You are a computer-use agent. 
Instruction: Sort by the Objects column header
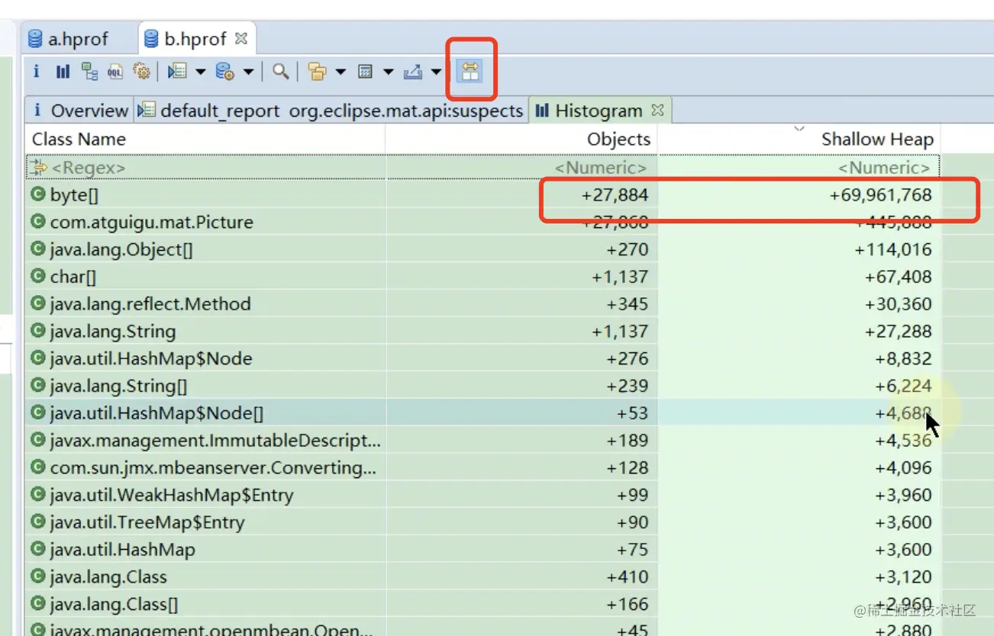click(x=522, y=139)
